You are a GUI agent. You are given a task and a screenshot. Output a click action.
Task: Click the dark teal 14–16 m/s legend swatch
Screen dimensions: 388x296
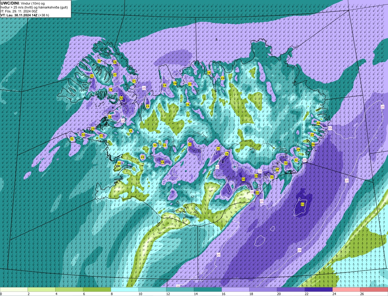click(208, 290)
